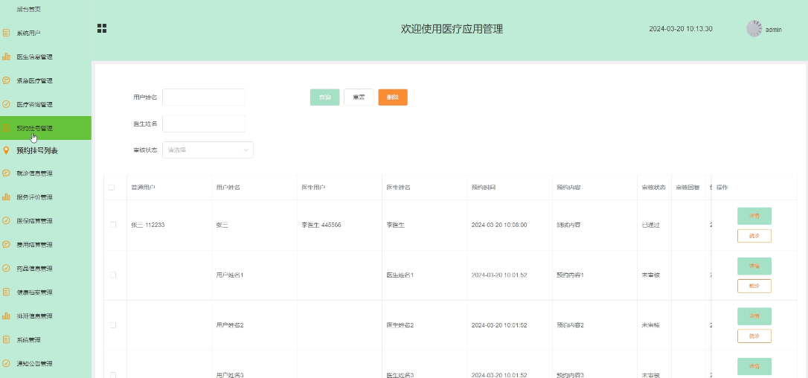Click 就诊 for the 用户姓名2 row
The width and height of the screenshot is (808, 378).
click(754, 336)
